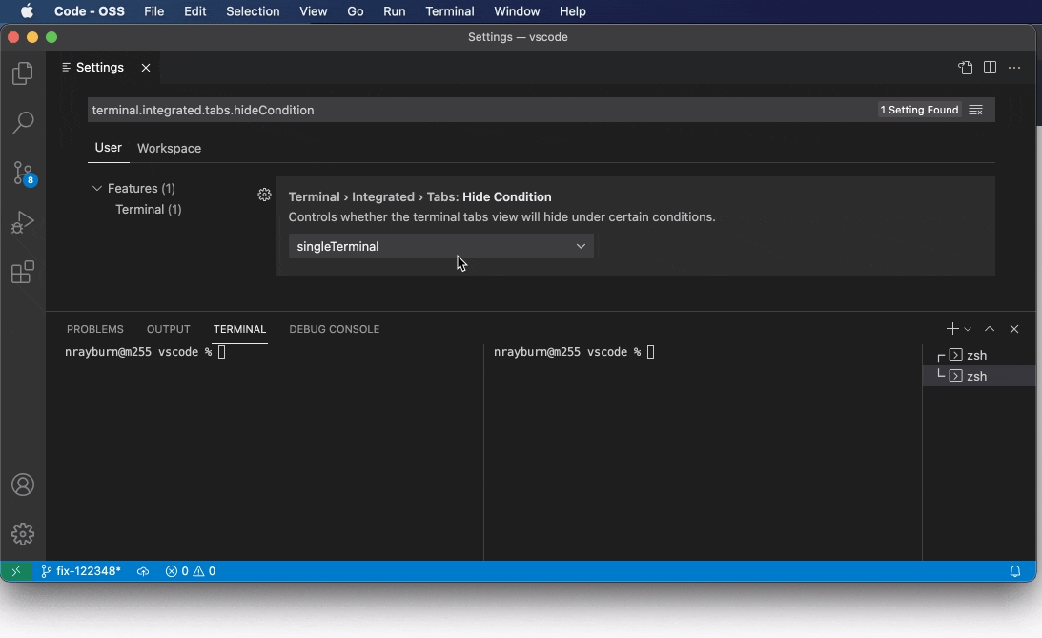
Task: Close the terminal panel
Action: click(x=1014, y=329)
